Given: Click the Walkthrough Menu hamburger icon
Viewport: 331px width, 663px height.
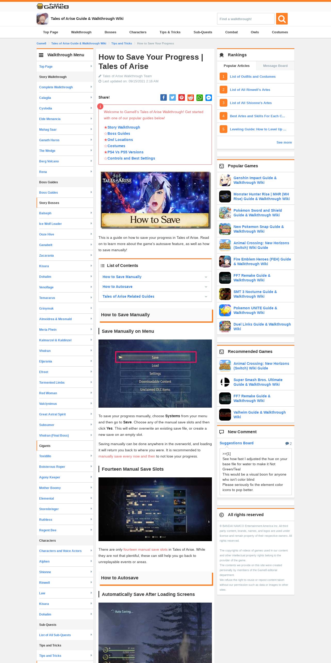Looking at the screenshot, I should tap(41, 55).
